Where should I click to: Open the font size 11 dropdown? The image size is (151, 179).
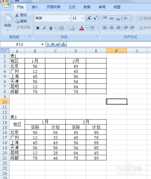pos(83,18)
